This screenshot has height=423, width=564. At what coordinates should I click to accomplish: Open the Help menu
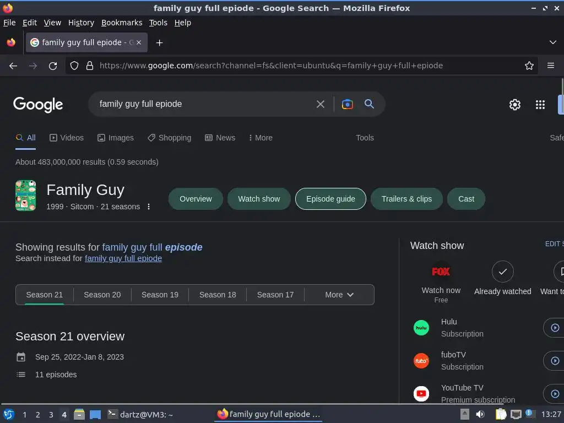[183, 23]
